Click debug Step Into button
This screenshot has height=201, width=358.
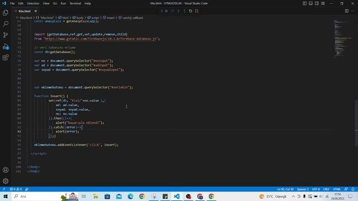coord(178,11)
